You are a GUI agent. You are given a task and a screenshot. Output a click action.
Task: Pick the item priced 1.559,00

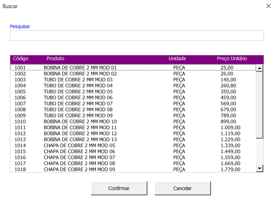[x=230, y=157]
